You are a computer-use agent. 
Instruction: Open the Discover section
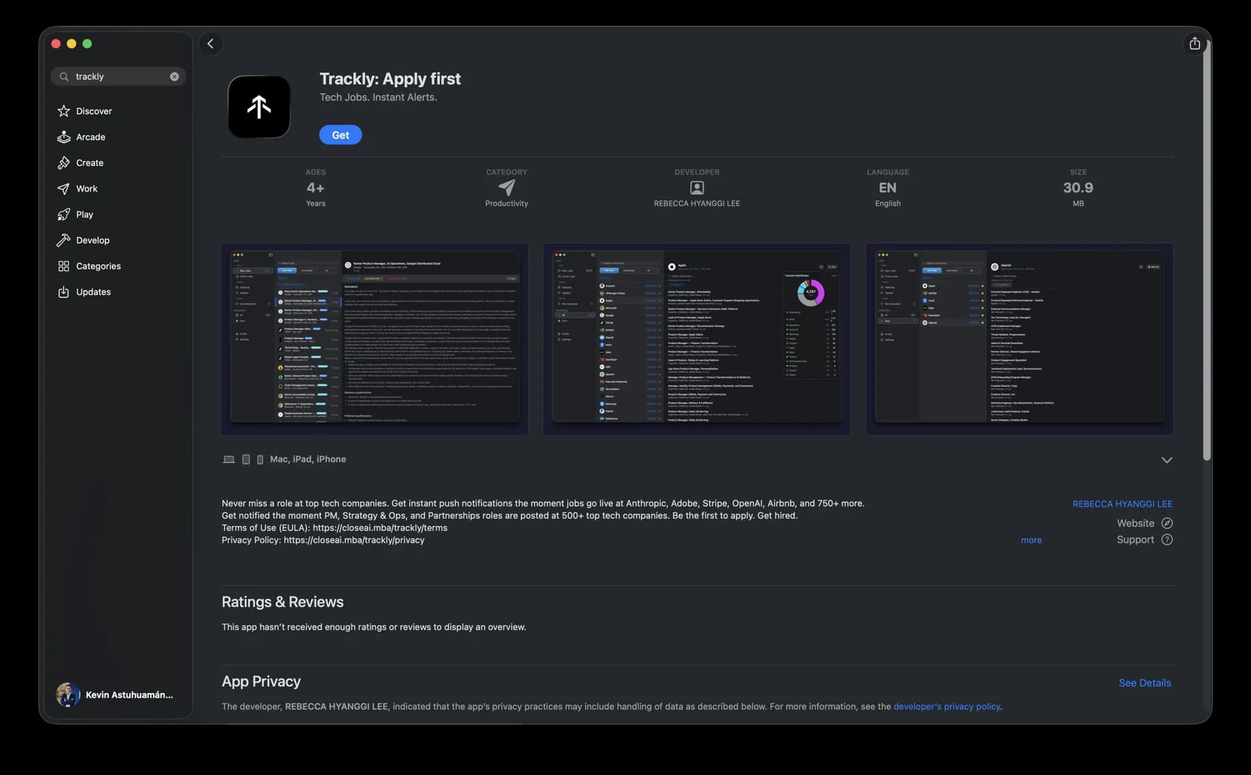click(x=93, y=111)
